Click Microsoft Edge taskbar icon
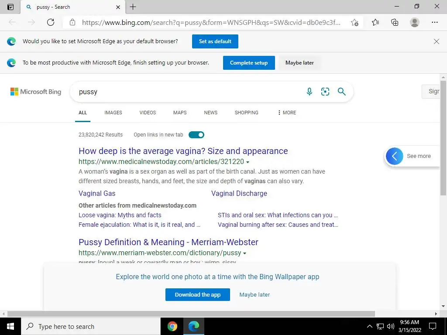 [x=194, y=326]
